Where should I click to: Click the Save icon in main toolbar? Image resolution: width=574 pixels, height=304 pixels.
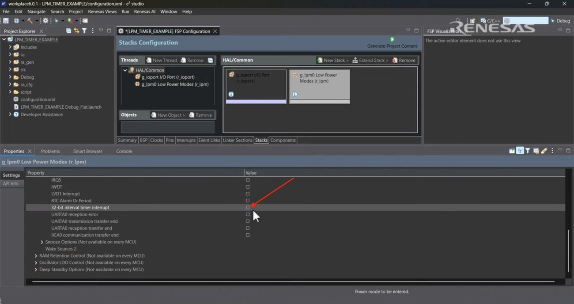(x=6, y=21)
